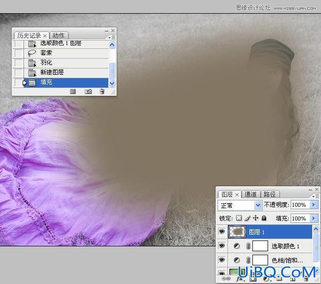Select 图层 1 layer thumbnail
321x284 pixels.
(237, 232)
